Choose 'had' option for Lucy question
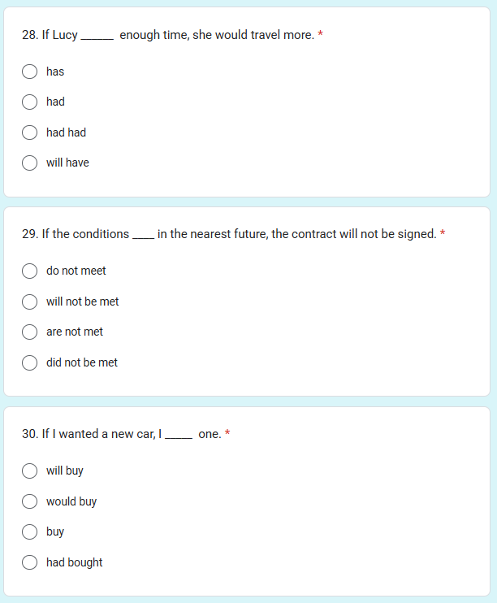 point(29,102)
